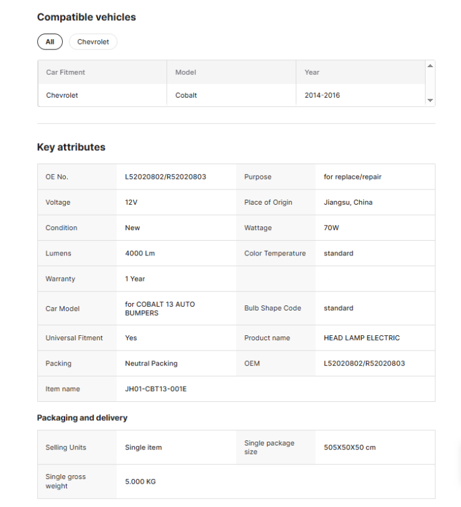Click the item name JH01-CBT13-001E
Viewport: 461px width, 507px height.
point(156,388)
